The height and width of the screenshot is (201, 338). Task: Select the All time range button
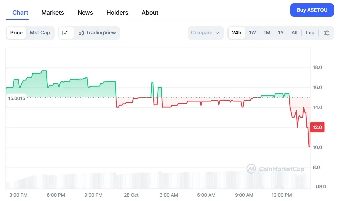point(294,33)
